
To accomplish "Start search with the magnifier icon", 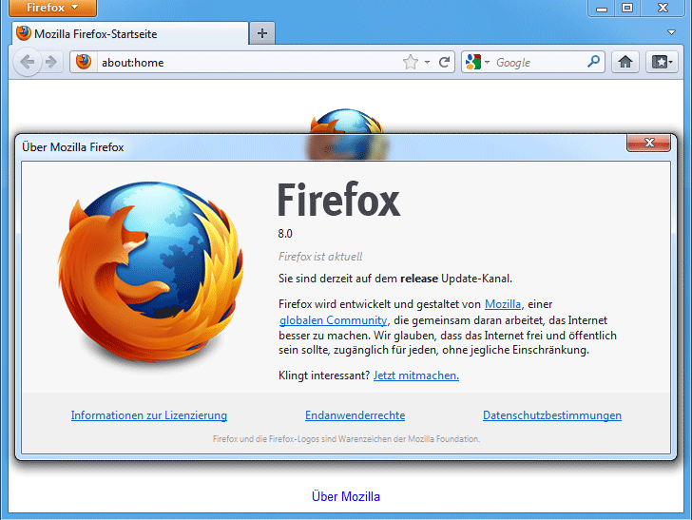I will pyautogui.click(x=593, y=62).
